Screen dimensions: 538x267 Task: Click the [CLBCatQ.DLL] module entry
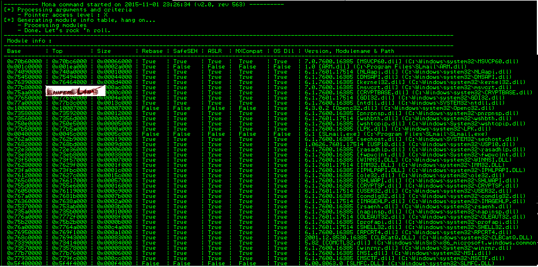393,237
